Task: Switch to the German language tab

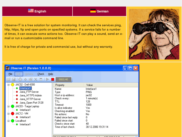Action: pos(99,11)
